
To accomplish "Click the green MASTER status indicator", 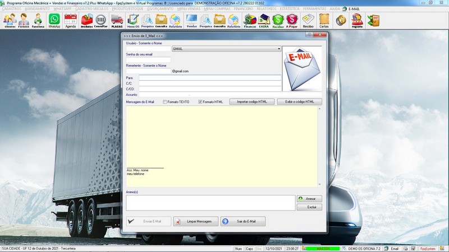I will [323, 249].
